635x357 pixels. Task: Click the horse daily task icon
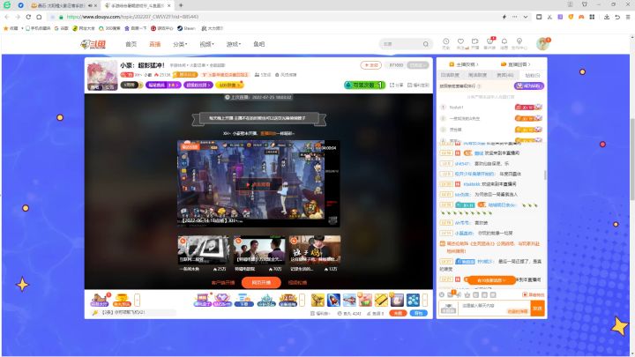coord(99,300)
